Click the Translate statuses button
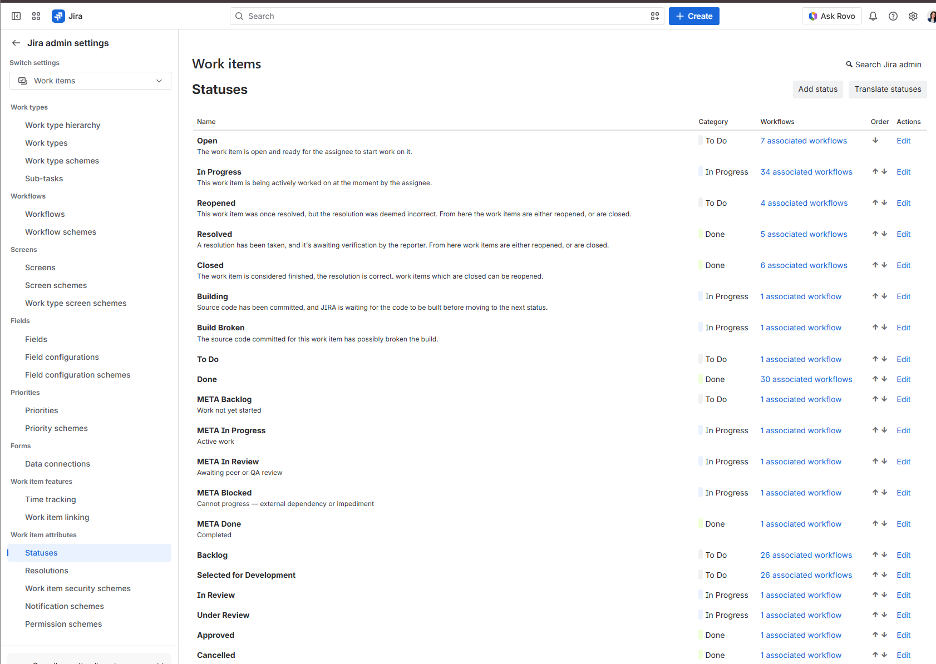The image size is (936, 664). [888, 89]
